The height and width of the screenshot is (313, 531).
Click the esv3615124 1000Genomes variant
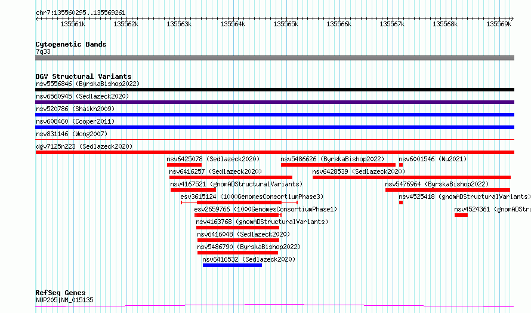pos(239,202)
